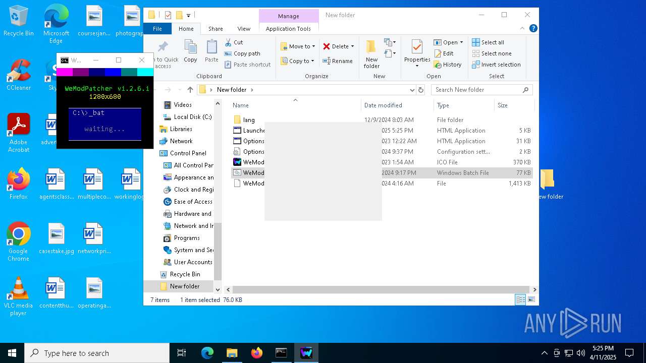Open Move to dropdown
Image resolution: width=646 pixels, height=363 pixels.
298,46
